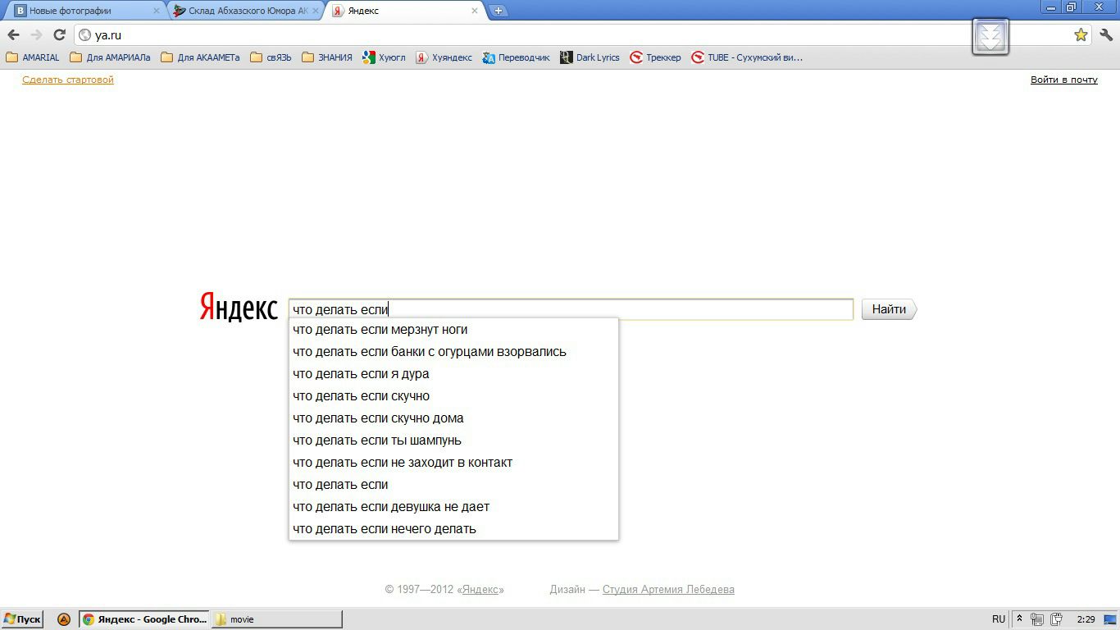Open the AMARIAL bookmark folder

(33, 57)
